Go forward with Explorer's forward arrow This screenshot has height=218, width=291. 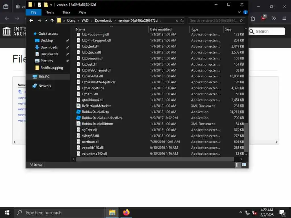pos(40,20)
